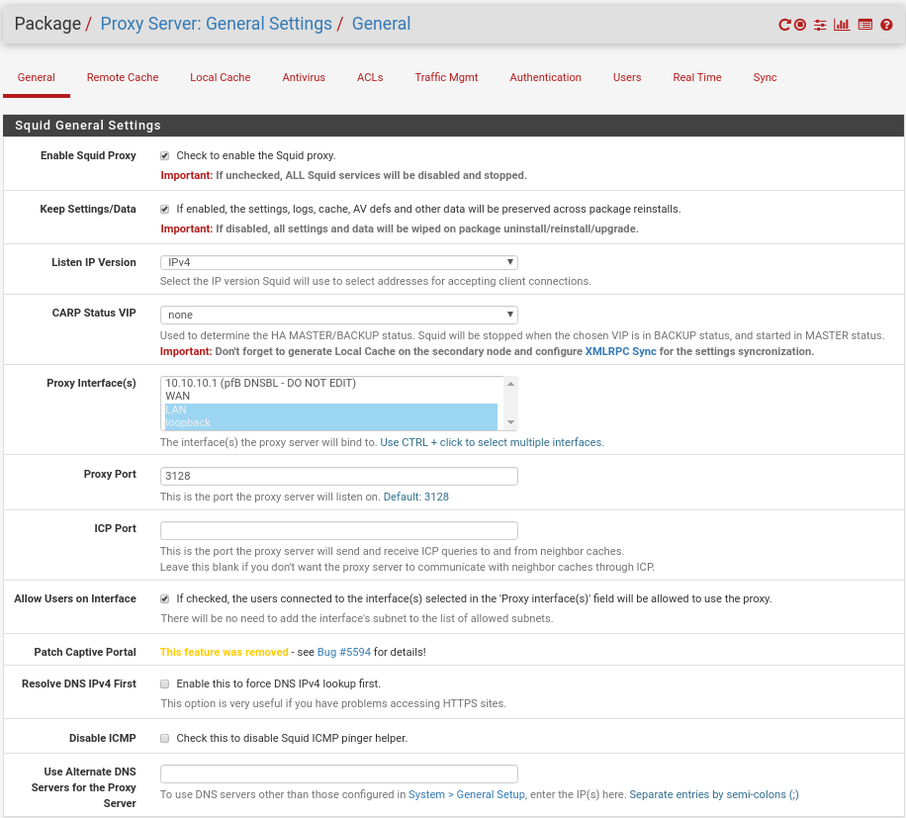
Task: Stop the Squid service using stop icon
Action: [800, 25]
